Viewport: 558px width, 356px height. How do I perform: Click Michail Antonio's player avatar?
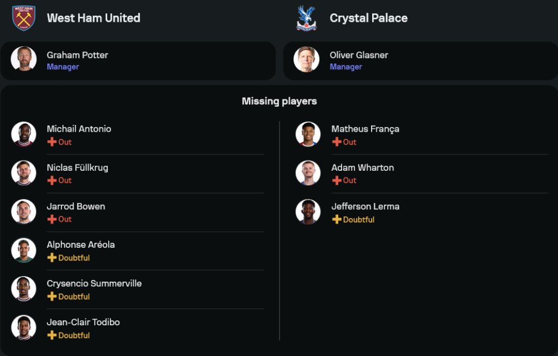(23, 134)
